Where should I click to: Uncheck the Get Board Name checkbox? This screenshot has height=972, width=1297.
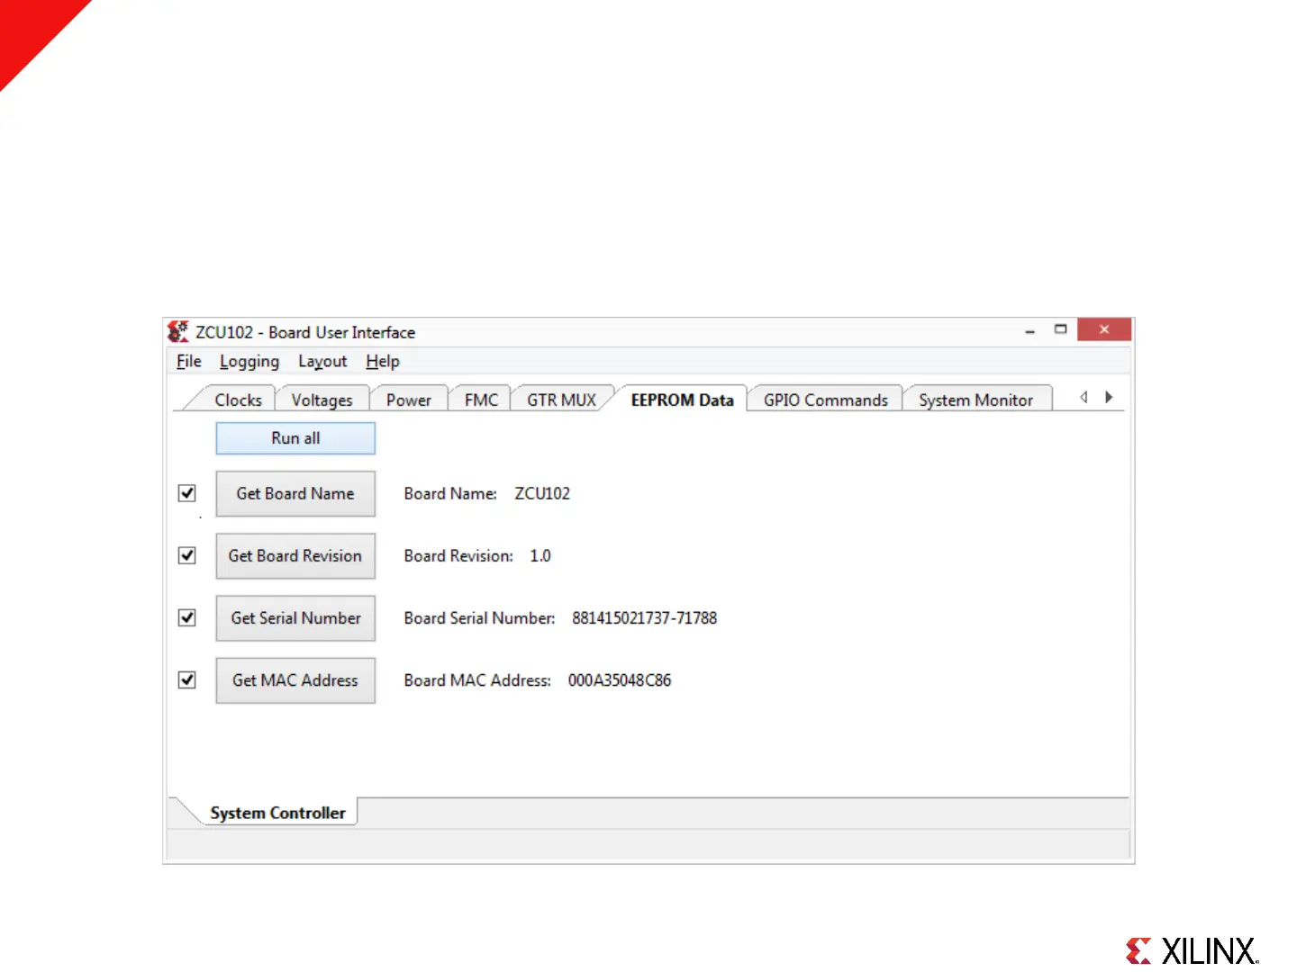[x=187, y=493]
